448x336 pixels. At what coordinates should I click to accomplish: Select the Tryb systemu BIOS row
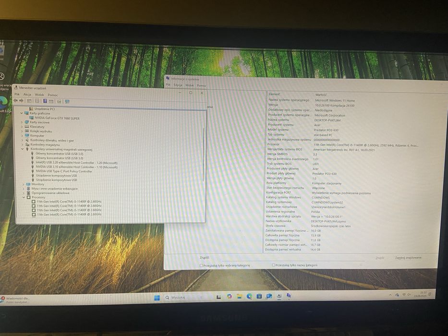pos(293,164)
